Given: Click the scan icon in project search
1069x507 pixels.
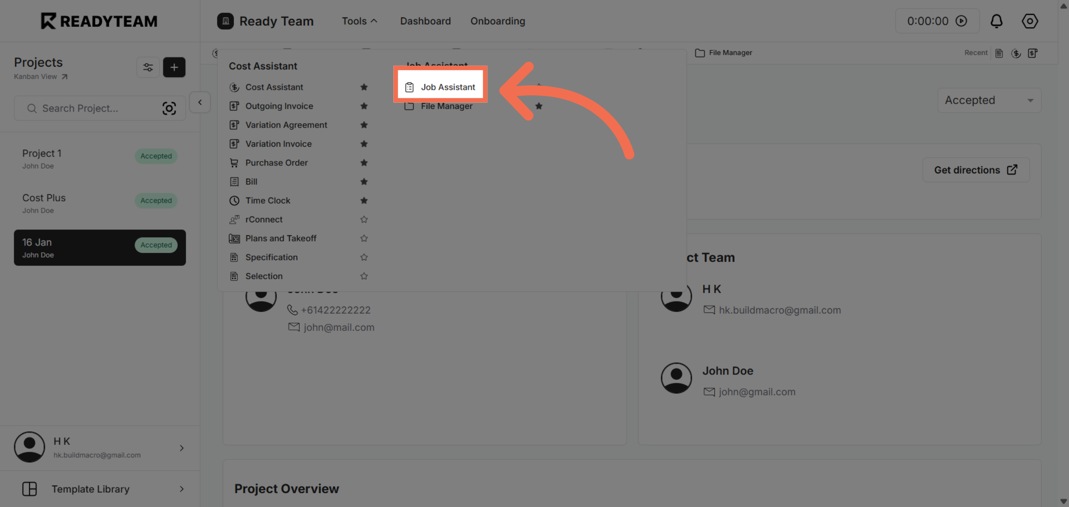Looking at the screenshot, I should 169,109.
